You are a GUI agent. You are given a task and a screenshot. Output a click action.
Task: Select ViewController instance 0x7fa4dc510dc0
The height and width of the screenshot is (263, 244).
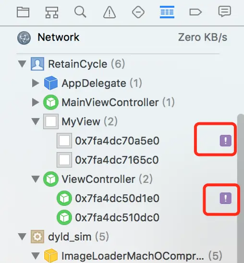click(117, 217)
